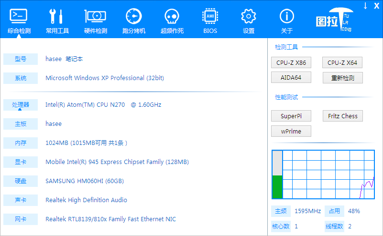This screenshot has width=383, height=236.
Task: Click the 关于 info icon
Action: [286, 16]
